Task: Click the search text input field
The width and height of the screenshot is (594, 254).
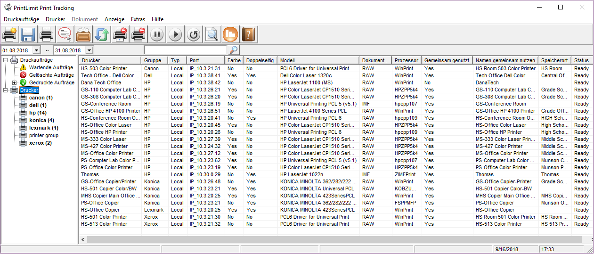Action: (x=186, y=50)
